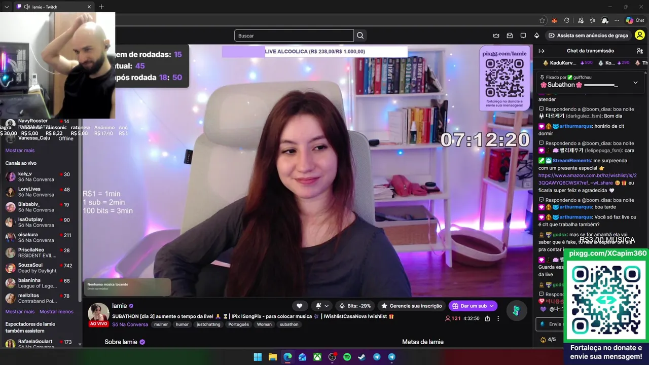The width and height of the screenshot is (649, 365).
Task: Open the browser favorites list icon
Action: click(x=592, y=20)
